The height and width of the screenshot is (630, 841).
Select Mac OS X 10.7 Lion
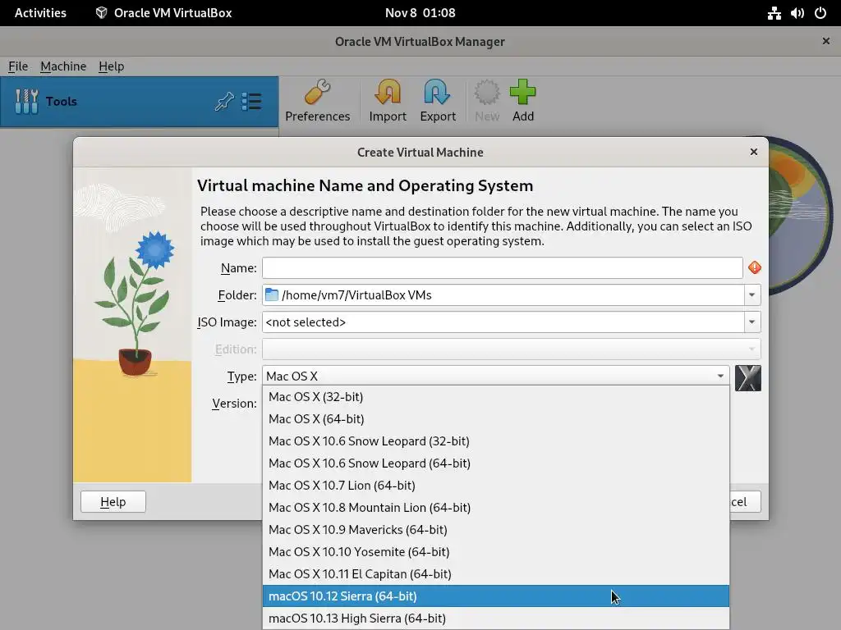(x=495, y=486)
